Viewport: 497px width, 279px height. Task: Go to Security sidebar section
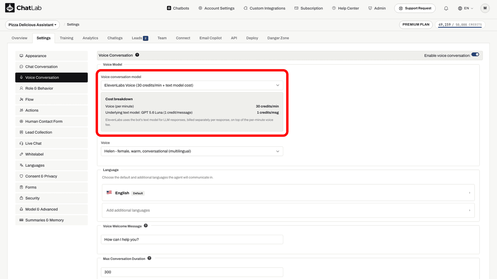click(51, 198)
